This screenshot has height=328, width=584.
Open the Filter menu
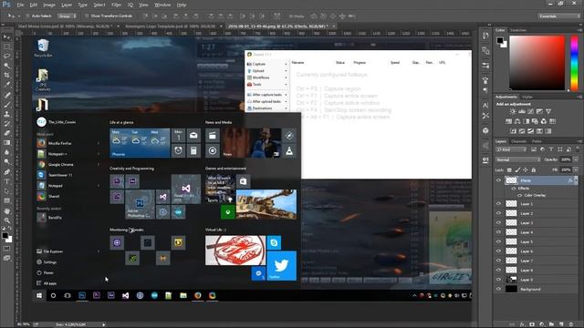[x=116, y=5]
